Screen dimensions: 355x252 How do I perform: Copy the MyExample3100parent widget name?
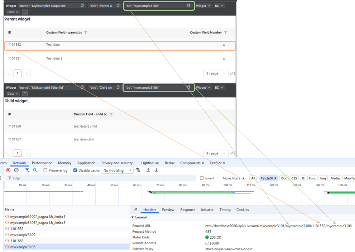pyautogui.click(x=82, y=6)
